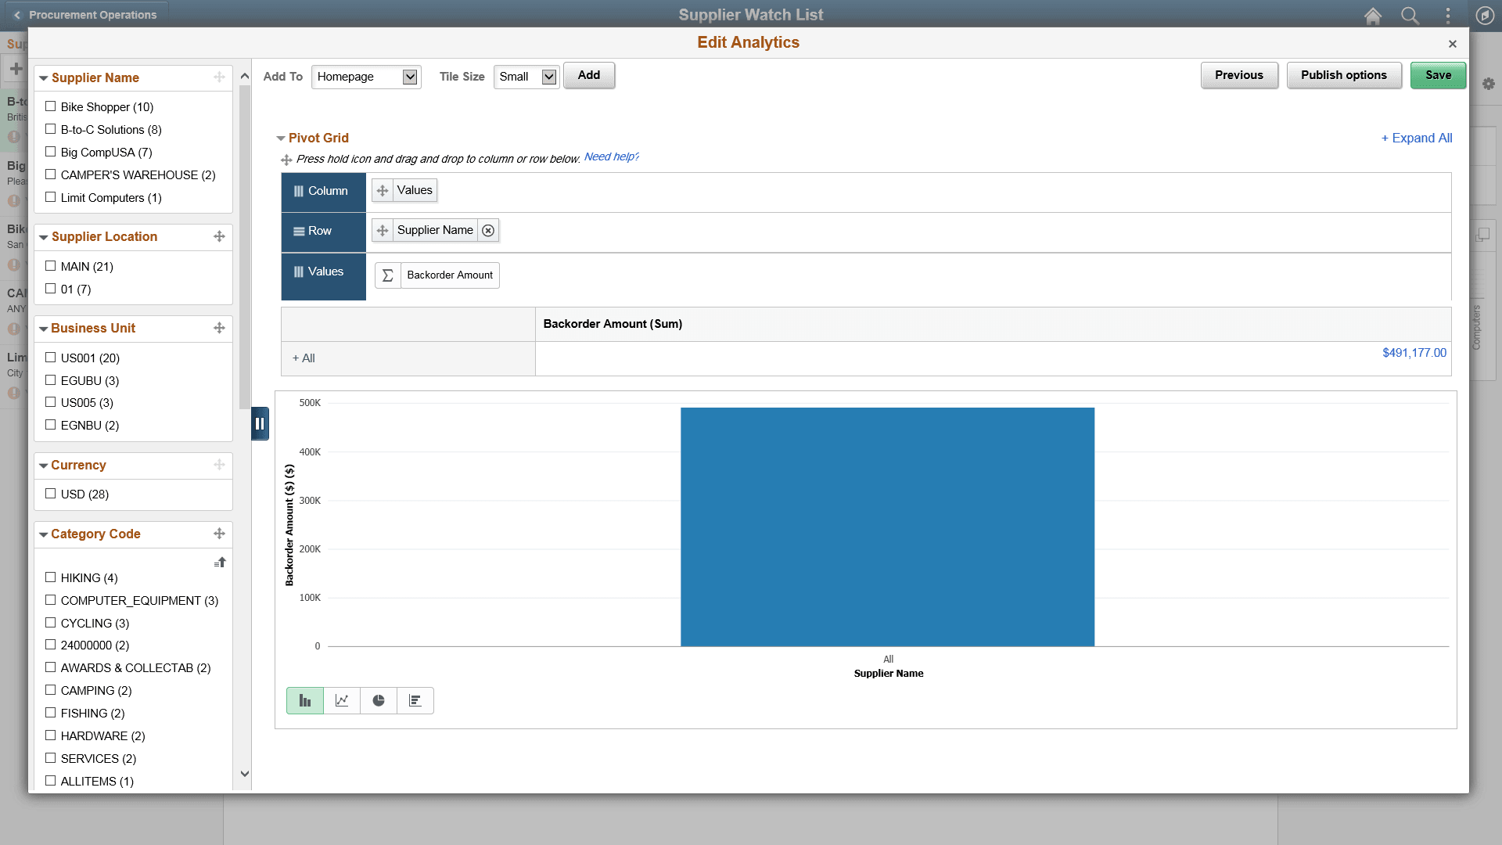Switch to the line chart visualization
The width and height of the screenshot is (1502, 845).
point(341,700)
